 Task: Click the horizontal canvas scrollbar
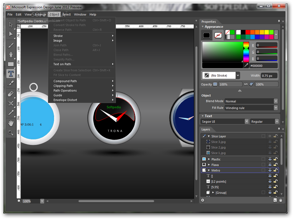click(x=116, y=201)
